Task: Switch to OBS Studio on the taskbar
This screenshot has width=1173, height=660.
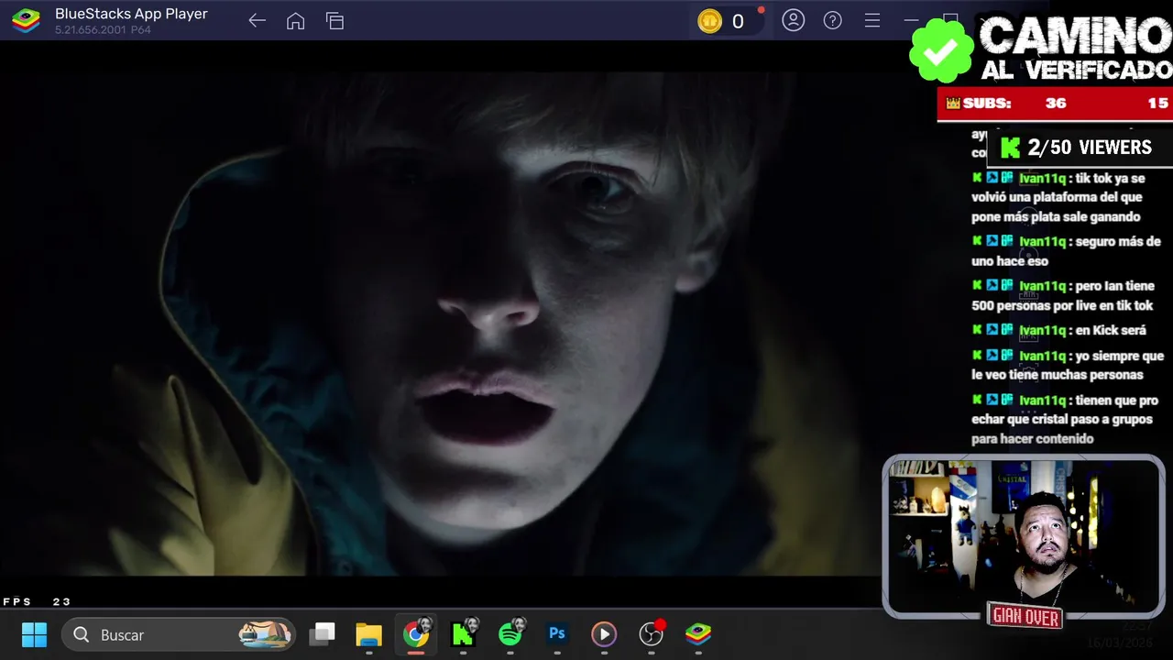Action: 652,634
